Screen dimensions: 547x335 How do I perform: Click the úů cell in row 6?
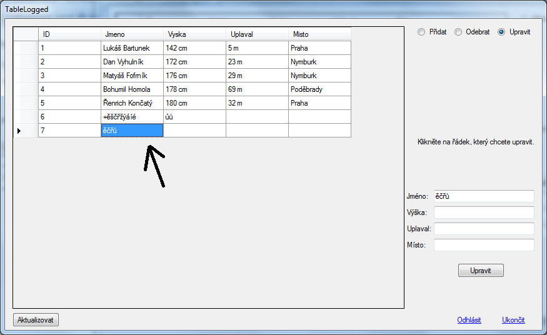pos(194,117)
